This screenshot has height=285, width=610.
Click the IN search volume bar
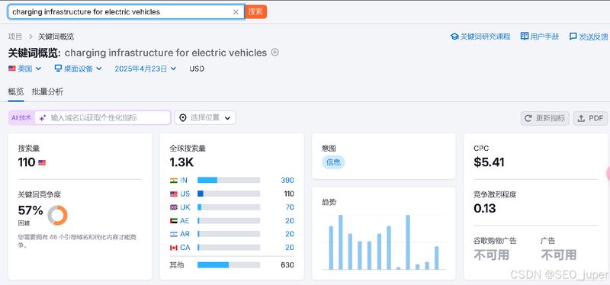[229, 180]
